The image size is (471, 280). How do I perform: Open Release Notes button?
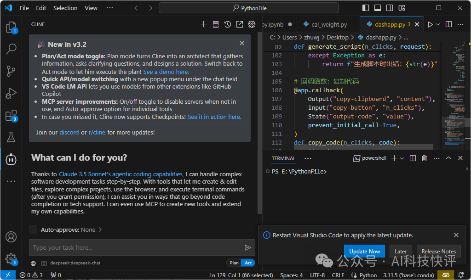click(x=438, y=251)
